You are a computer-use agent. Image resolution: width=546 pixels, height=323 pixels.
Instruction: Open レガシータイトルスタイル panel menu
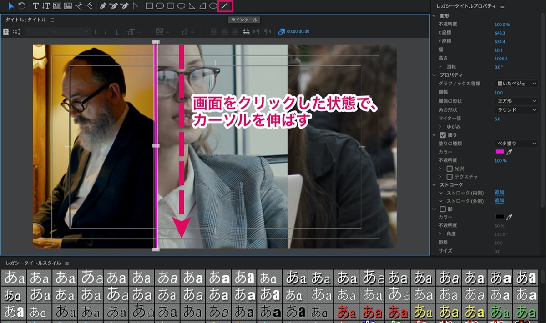click(x=66, y=263)
